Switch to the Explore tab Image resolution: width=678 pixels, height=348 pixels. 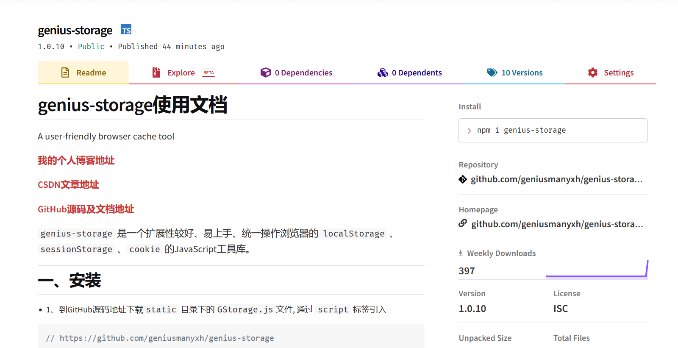click(x=184, y=72)
